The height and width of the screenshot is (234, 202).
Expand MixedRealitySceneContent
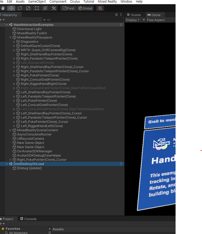pyautogui.click(x=10, y=130)
